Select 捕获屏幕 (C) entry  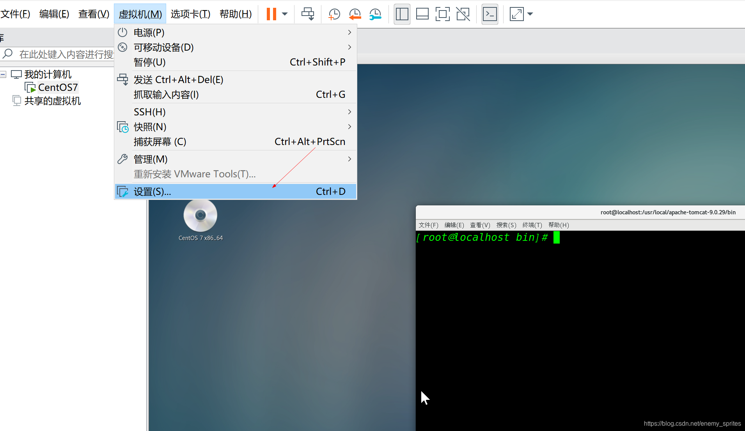click(x=236, y=141)
